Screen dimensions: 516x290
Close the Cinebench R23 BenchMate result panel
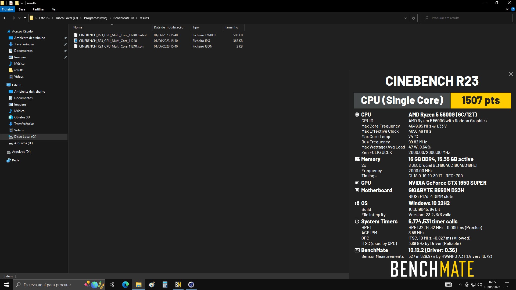[x=511, y=74]
